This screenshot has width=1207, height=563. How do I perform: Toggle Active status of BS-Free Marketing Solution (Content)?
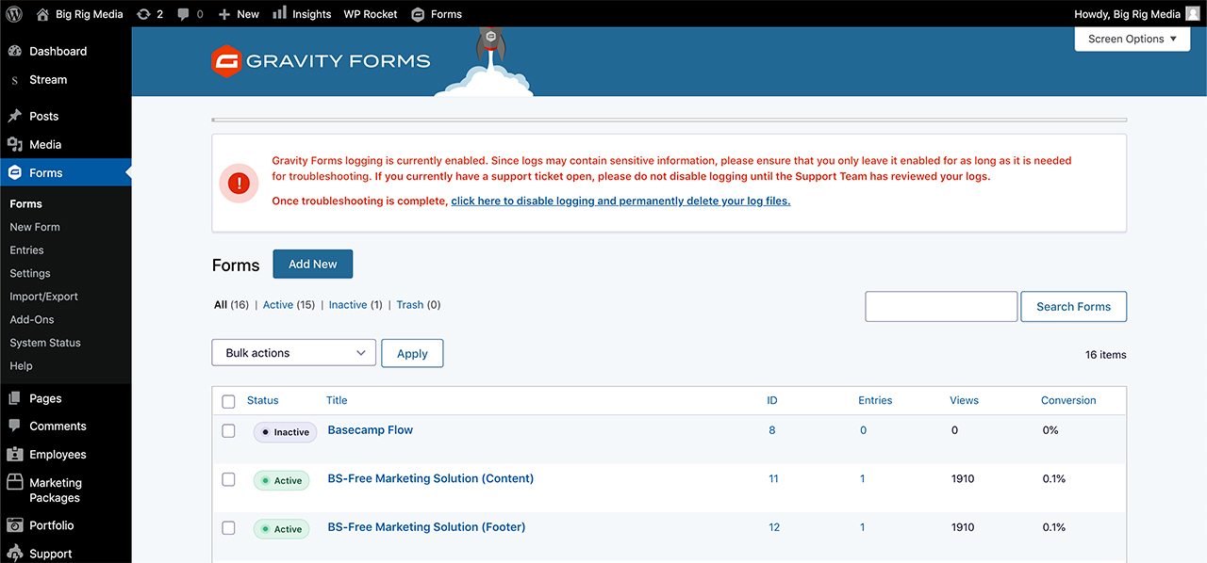click(281, 481)
